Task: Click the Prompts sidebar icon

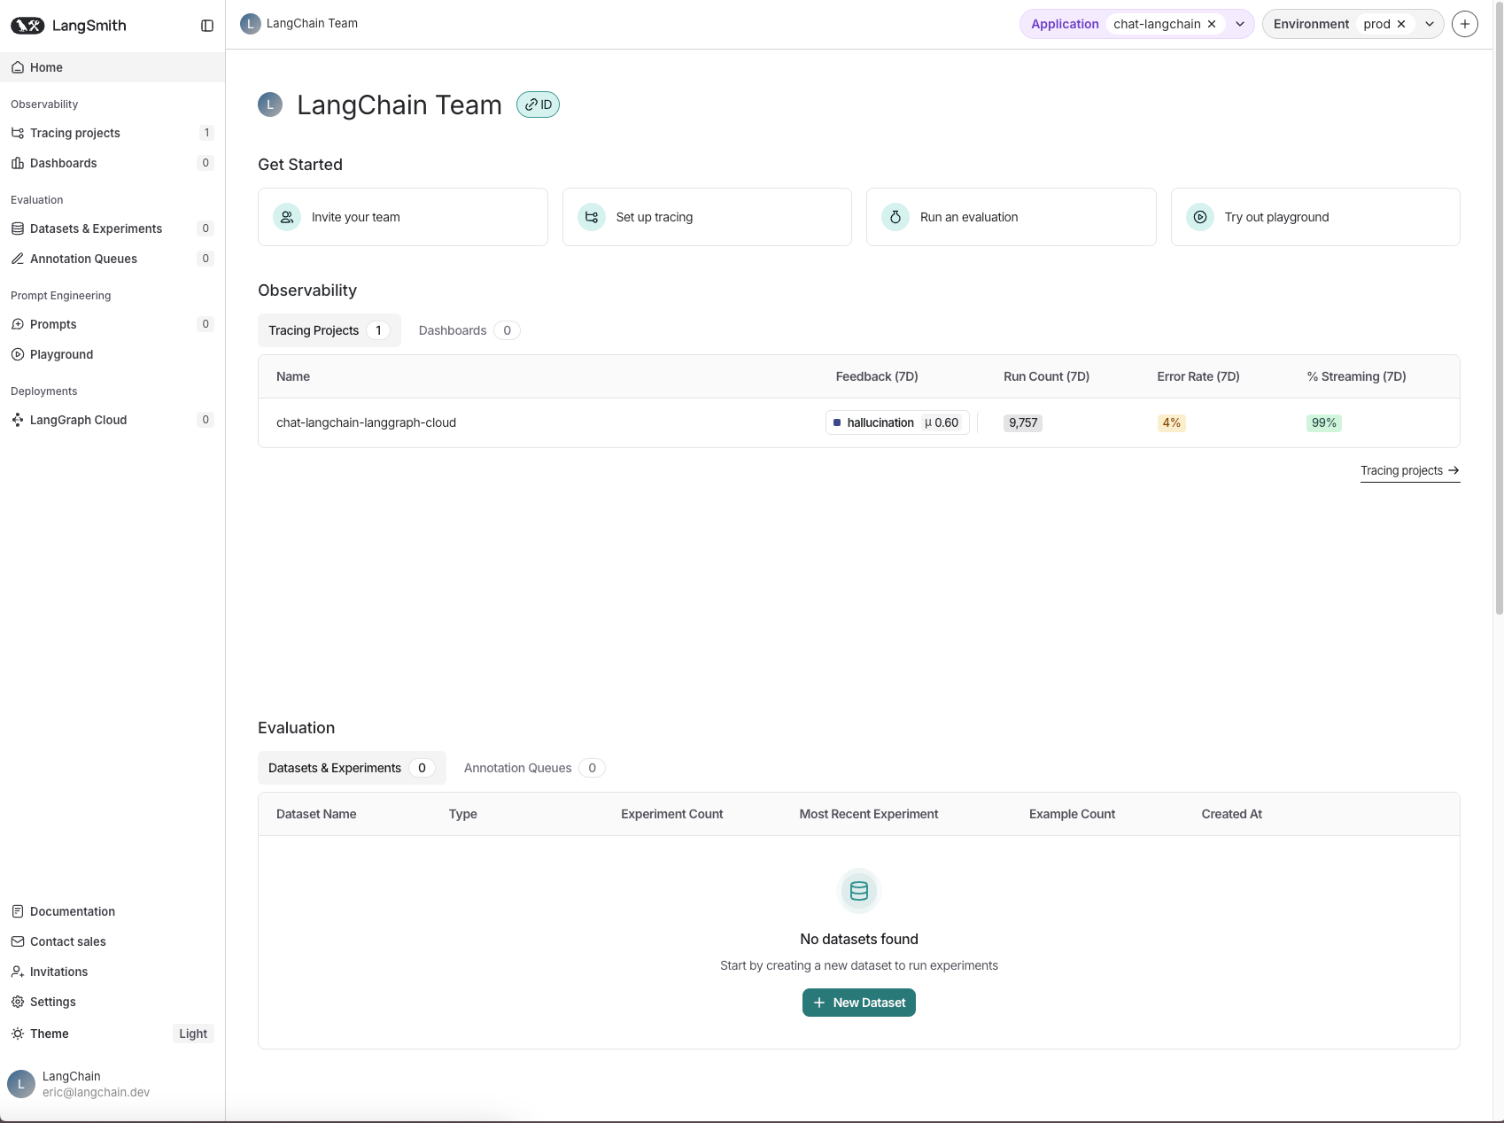Action: click(18, 324)
